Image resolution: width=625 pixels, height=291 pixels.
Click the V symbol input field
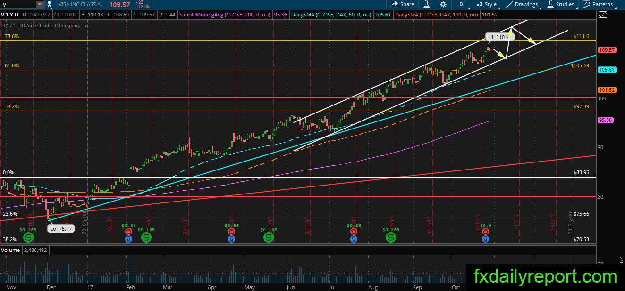pyautogui.click(x=17, y=4)
